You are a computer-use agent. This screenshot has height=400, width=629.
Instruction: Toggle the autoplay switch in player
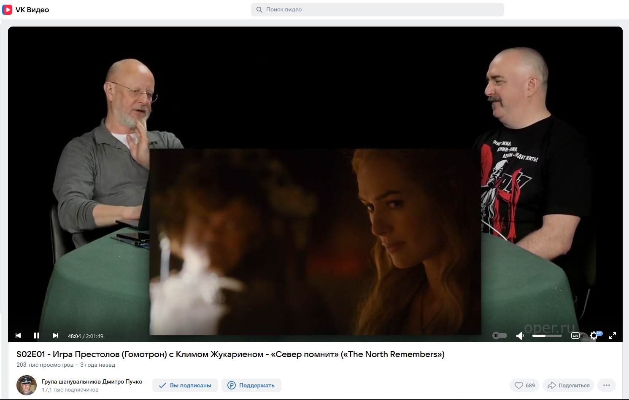tap(499, 336)
